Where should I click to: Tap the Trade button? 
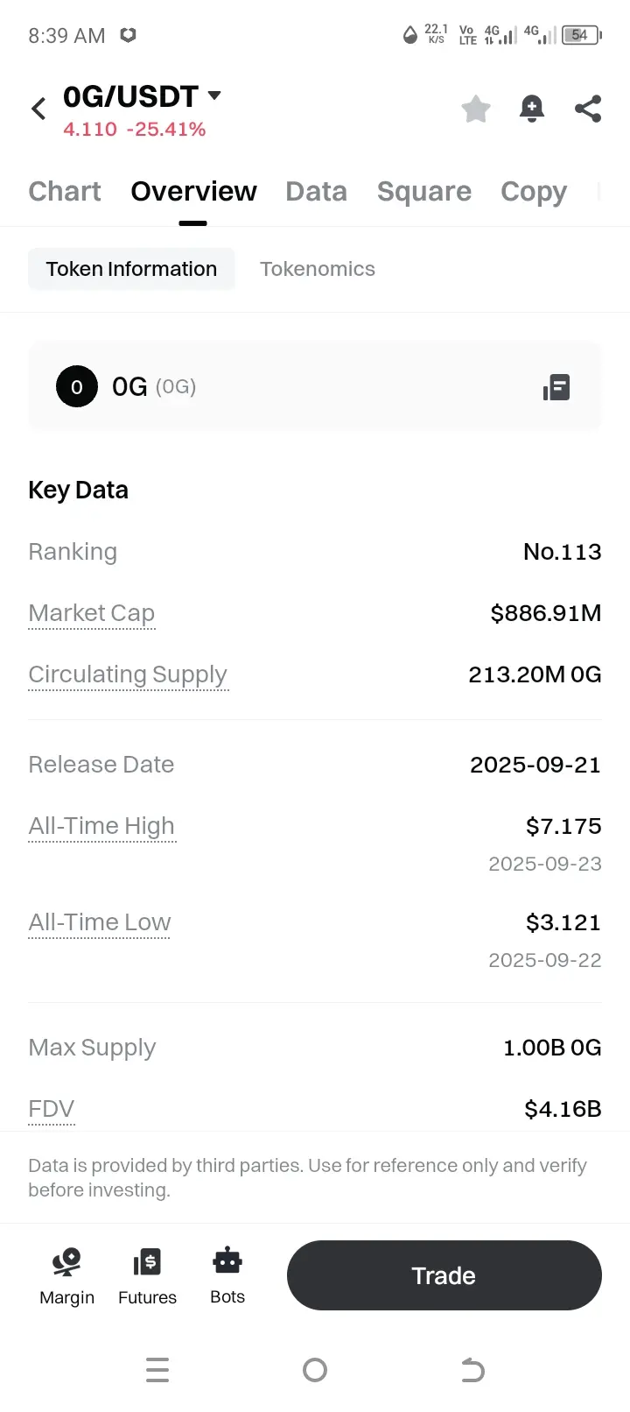(444, 1275)
